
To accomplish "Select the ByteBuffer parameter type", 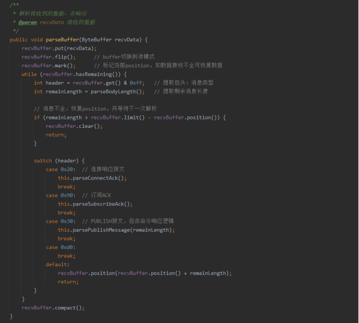I will [97, 40].
